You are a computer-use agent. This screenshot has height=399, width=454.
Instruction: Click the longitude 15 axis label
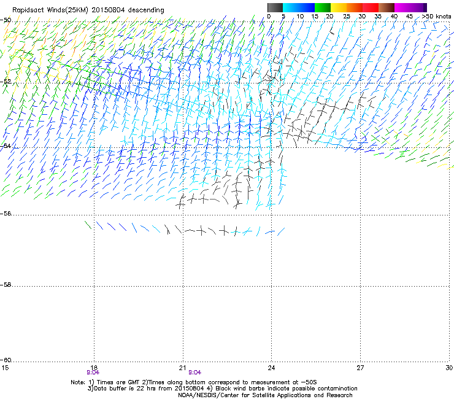(x=5, y=368)
